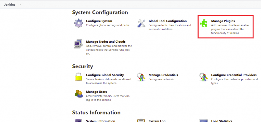The image size is (261, 122).
Task: Click the Configure Global Security padlock icon
Action: click(x=79, y=77)
